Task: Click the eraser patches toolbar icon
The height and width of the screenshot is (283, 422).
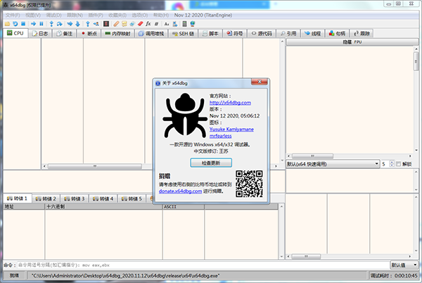Action: pyautogui.click(x=140, y=23)
